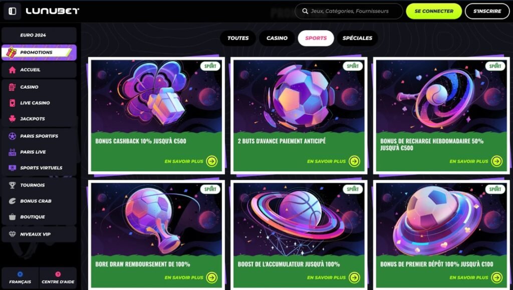Select the Spéciales filter tab
The width and height of the screenshot is (513, 290).
357,38
